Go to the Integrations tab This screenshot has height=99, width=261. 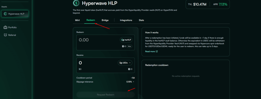pyautogui.click(x=126, y=20)
